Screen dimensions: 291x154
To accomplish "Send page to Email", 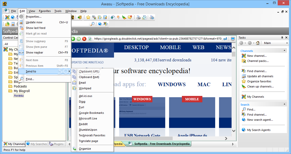I will pos(92,83).
